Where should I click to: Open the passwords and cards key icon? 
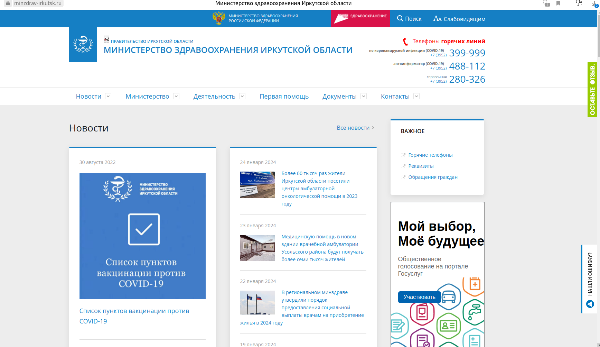tap(579, 3)
